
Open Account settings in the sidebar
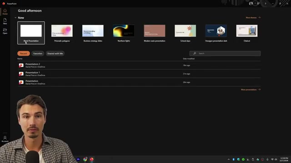tap(5, 139)
